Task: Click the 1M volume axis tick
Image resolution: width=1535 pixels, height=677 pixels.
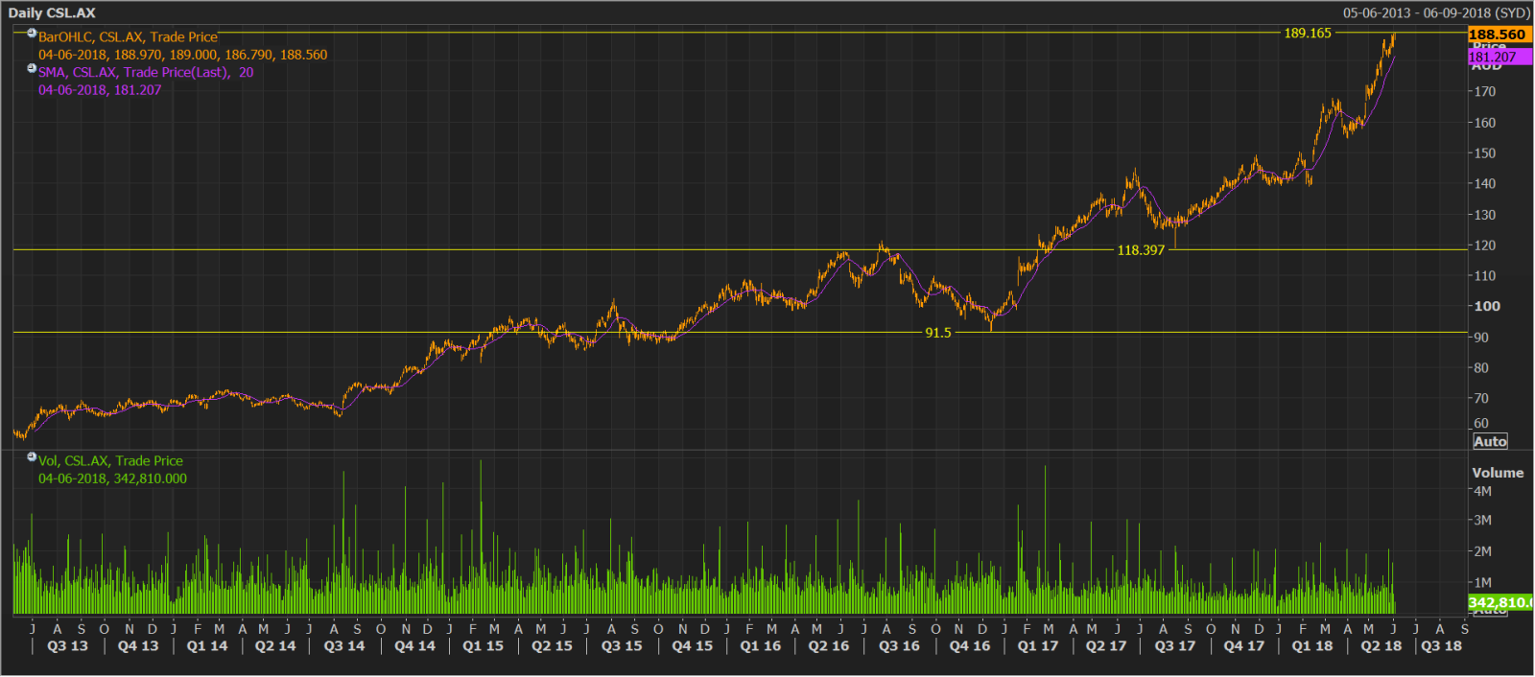Action: (1482, 582)
